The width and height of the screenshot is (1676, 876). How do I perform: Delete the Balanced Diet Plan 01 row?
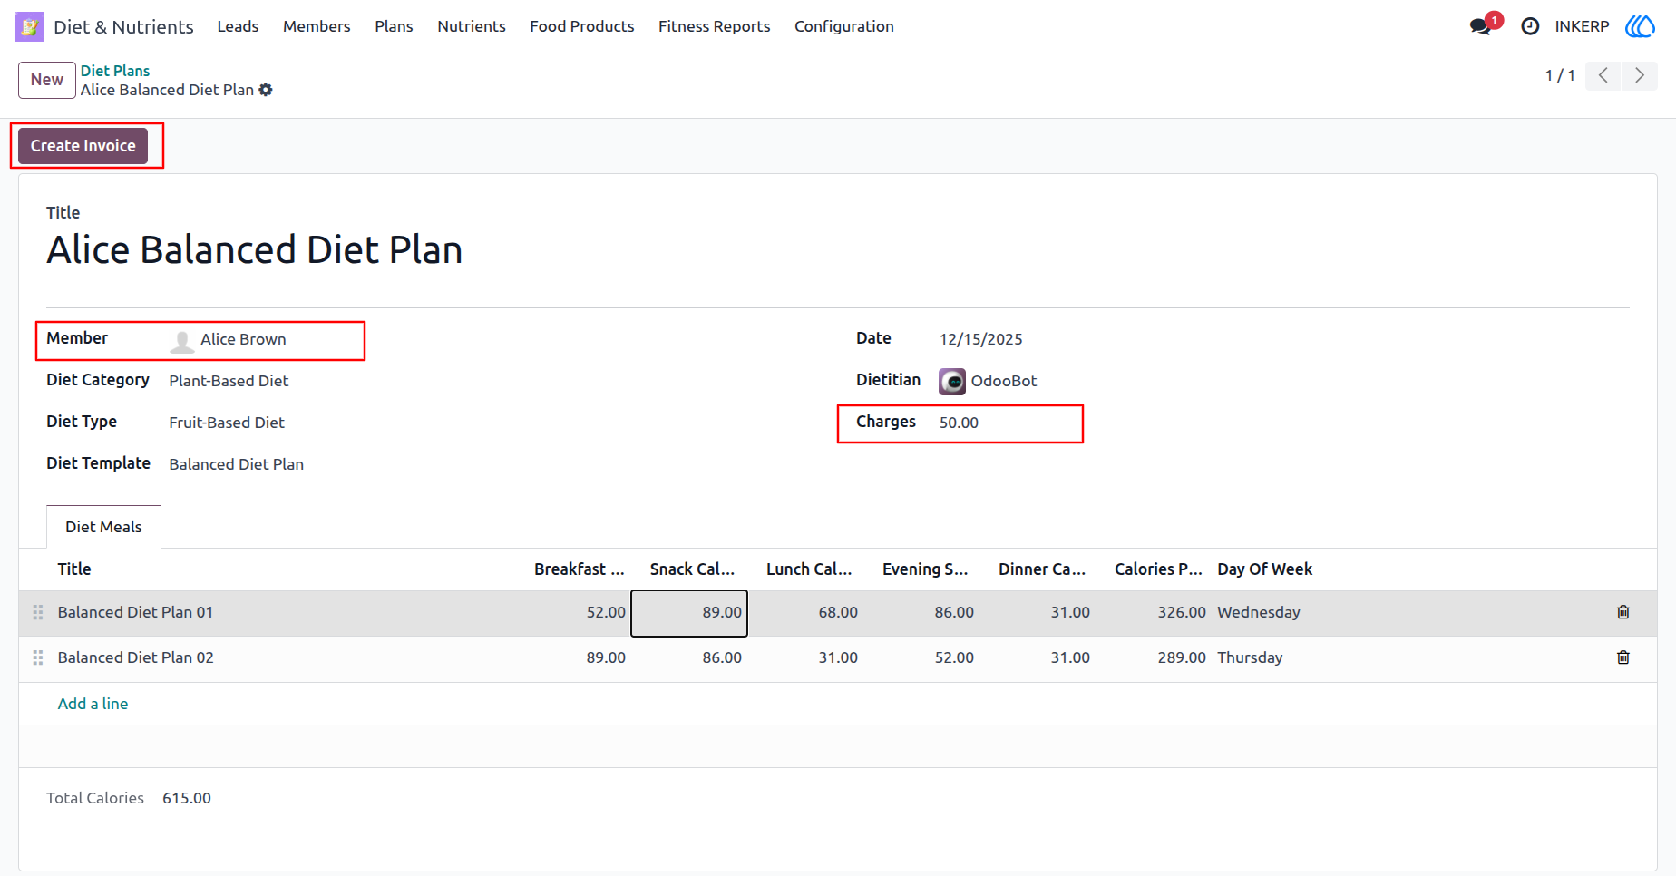click(1623, 612)
